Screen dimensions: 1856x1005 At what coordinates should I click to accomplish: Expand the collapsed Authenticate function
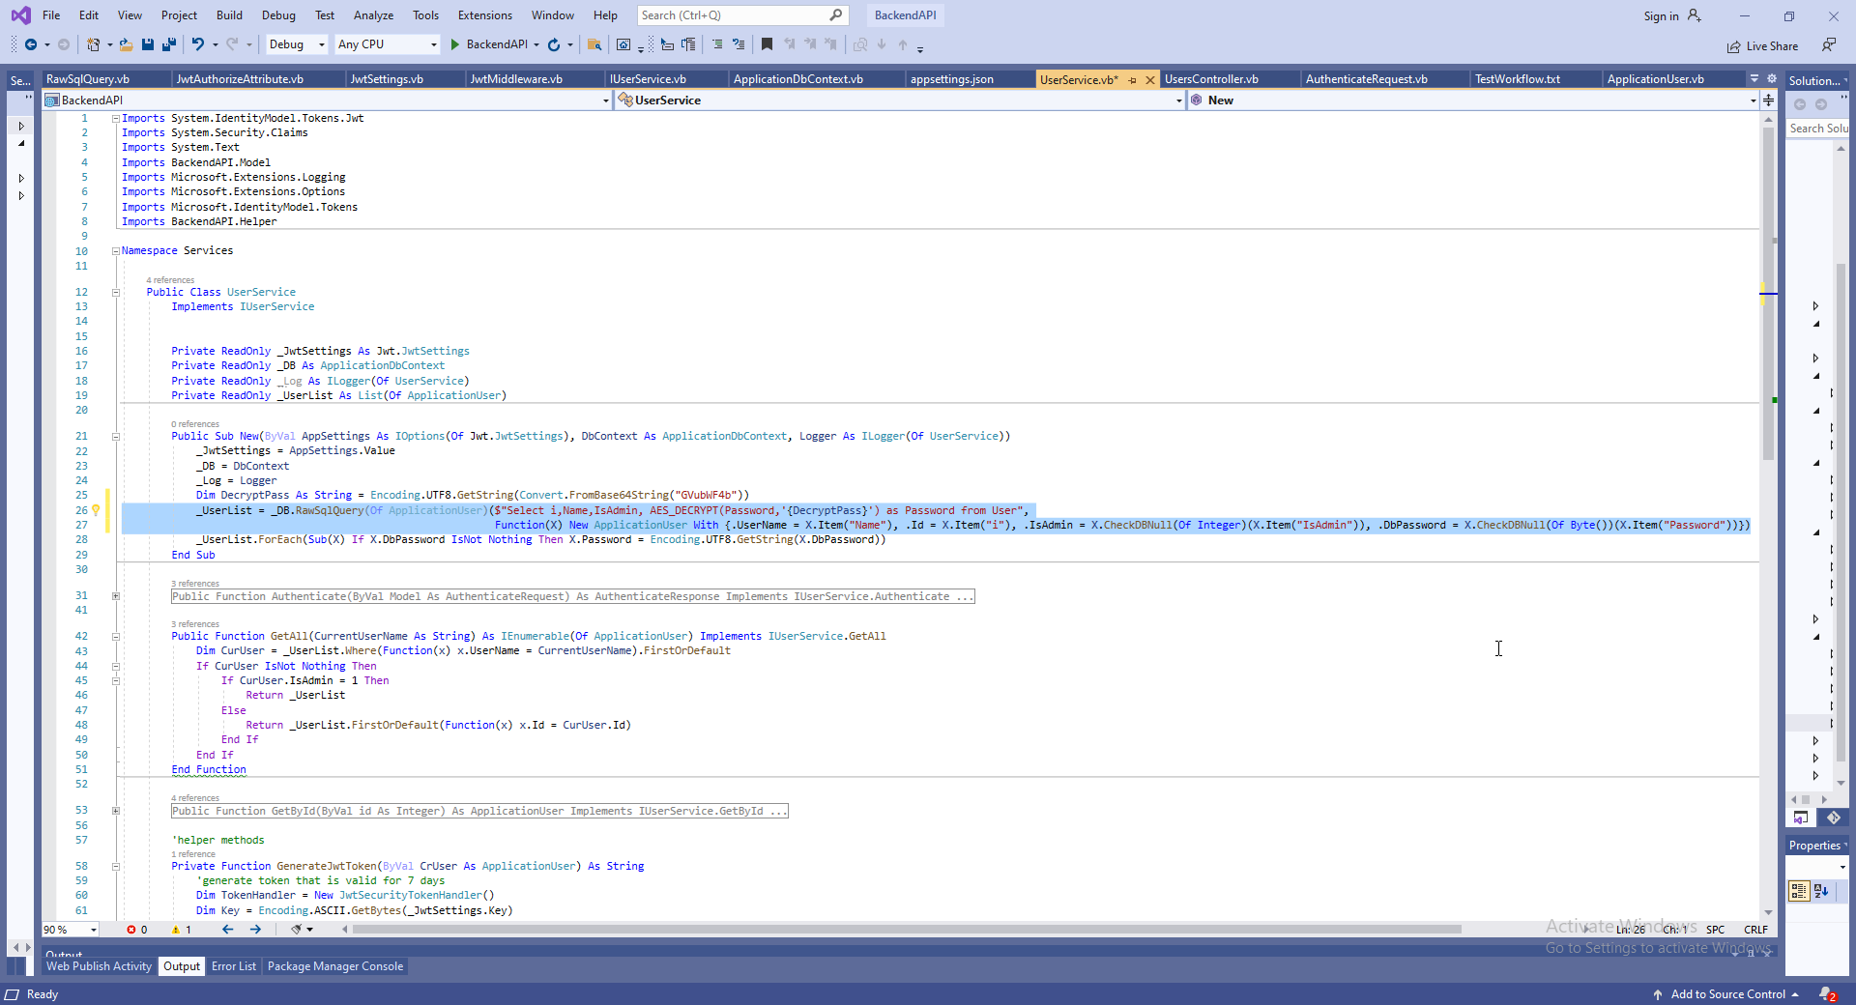[x=116, y=596]
